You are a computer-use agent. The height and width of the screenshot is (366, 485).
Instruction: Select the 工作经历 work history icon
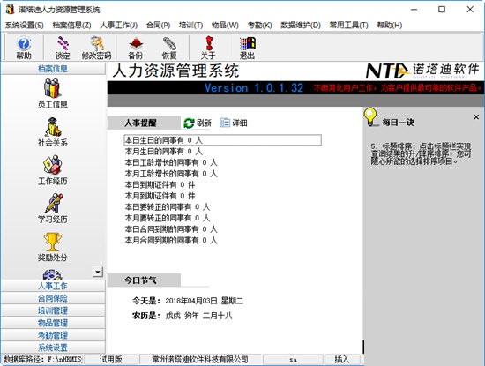pyautogui.click(x=53, y=170)
